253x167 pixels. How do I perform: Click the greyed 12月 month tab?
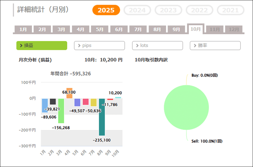[234, 29]
